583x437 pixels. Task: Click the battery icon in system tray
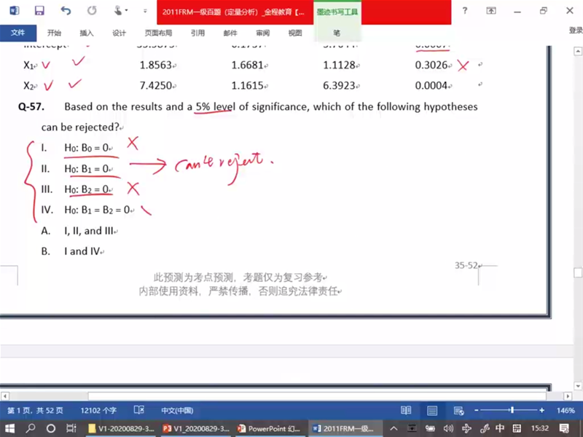pyautogui.click(x=430, y=428)
